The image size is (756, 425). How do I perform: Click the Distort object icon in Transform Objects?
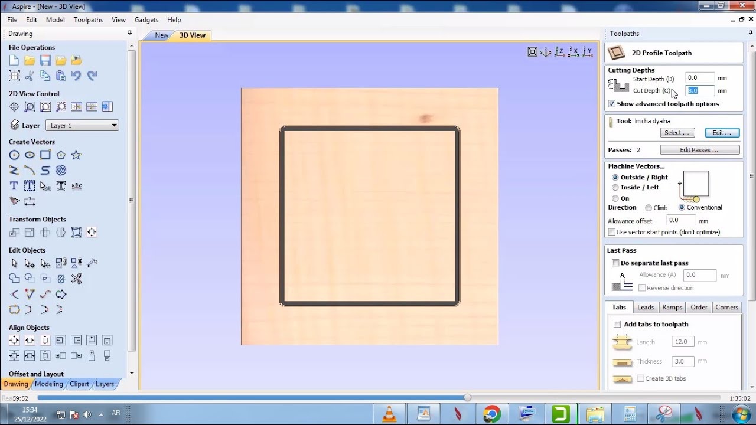(76, 233)
